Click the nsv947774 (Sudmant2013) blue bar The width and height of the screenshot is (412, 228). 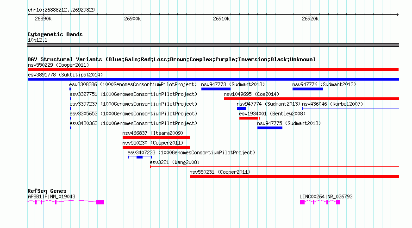[x=241, y=108]
